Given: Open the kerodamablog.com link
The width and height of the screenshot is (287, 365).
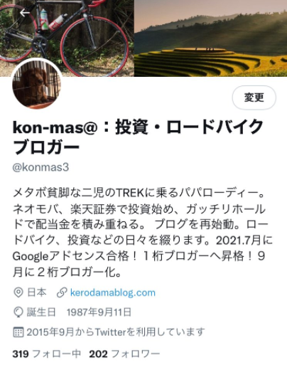Looking at the screenshot, I should 113,292.
